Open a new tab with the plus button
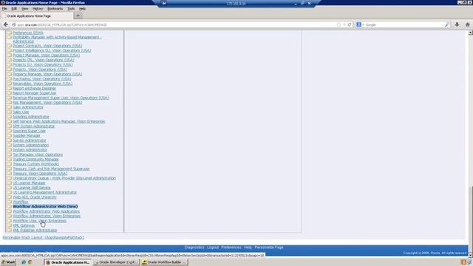 coord(78,16)
